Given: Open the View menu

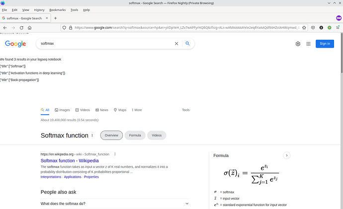Looking at the screenshot, I should tap(25, 10).
